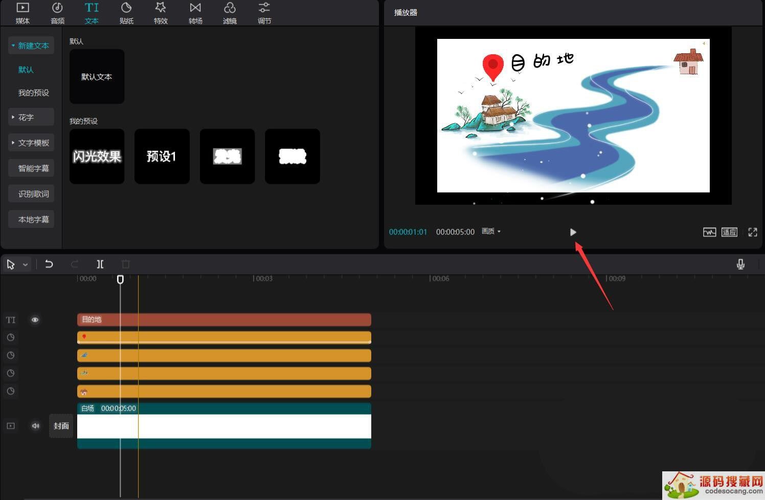
Task: Click the 封面 cover button
Action: [x=61, y=426]
